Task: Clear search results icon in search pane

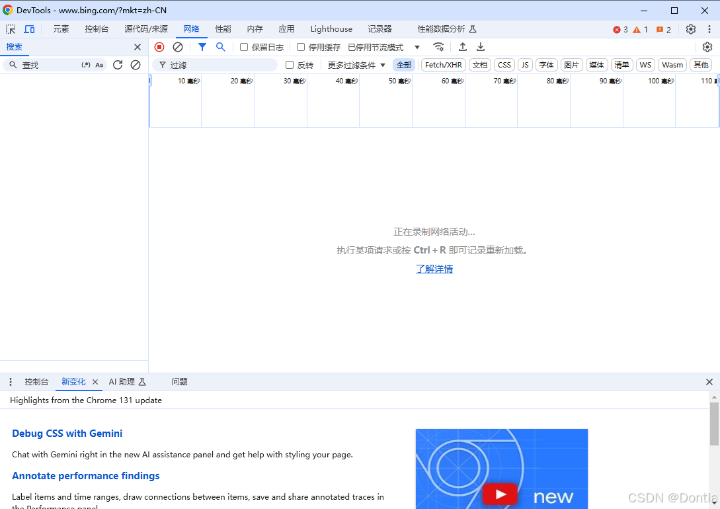Action: tap(135, 65)
